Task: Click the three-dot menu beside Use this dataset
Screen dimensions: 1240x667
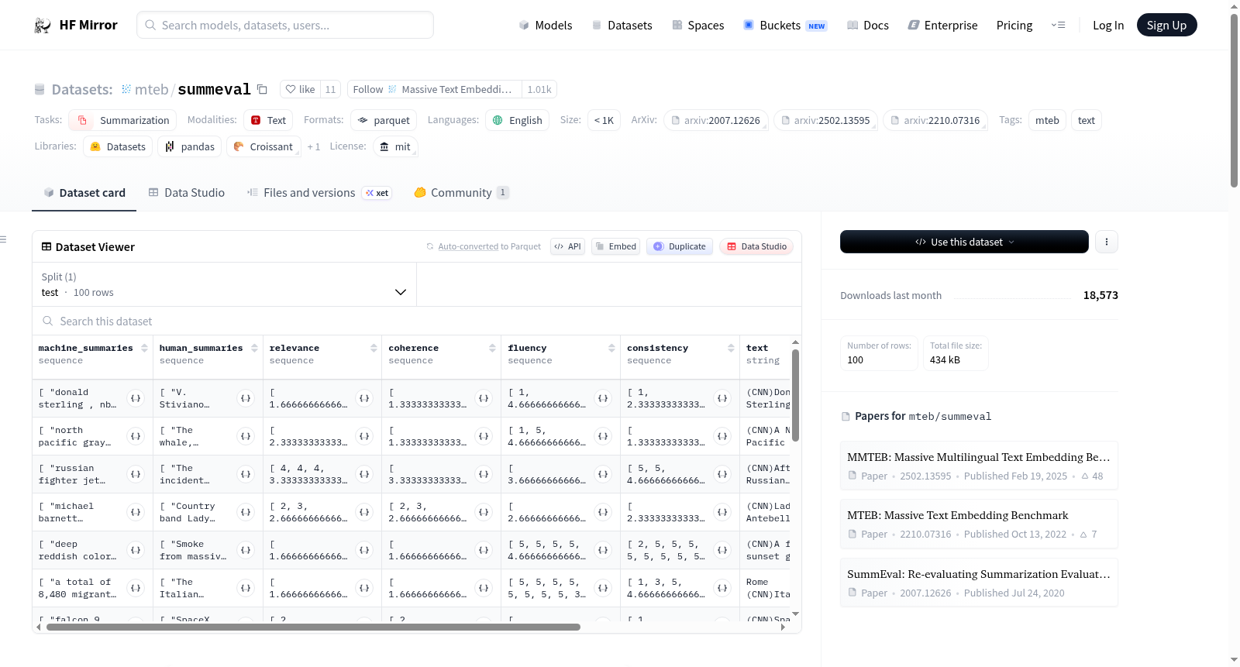Action: coord(1106,242)
